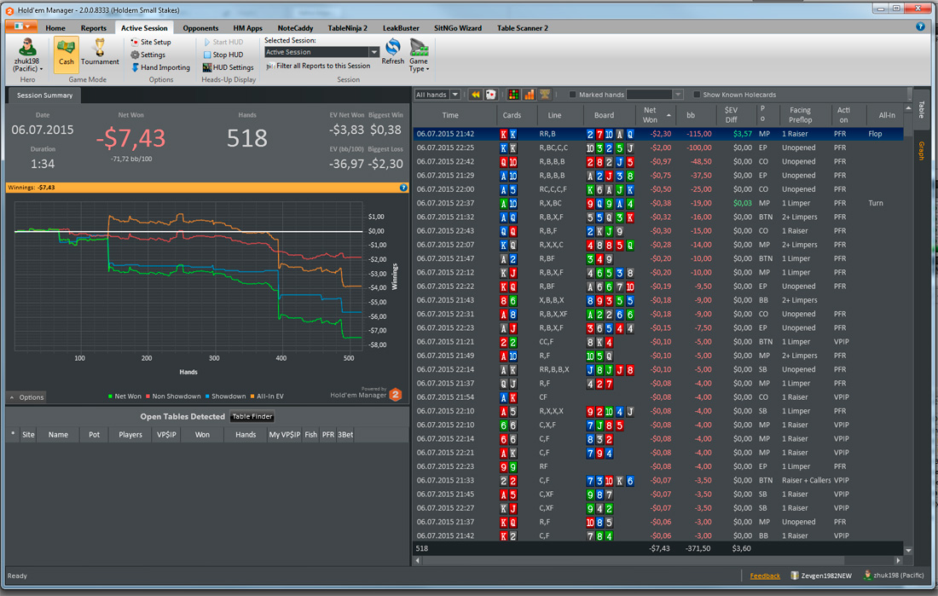The image size is (938, 596).
Task: Open the Marked hands dropdown
Action: [x=678, y=95]
